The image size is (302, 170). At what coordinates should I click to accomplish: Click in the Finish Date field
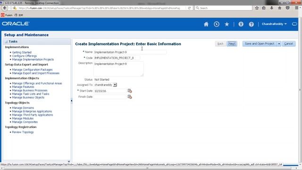(110, 97)
